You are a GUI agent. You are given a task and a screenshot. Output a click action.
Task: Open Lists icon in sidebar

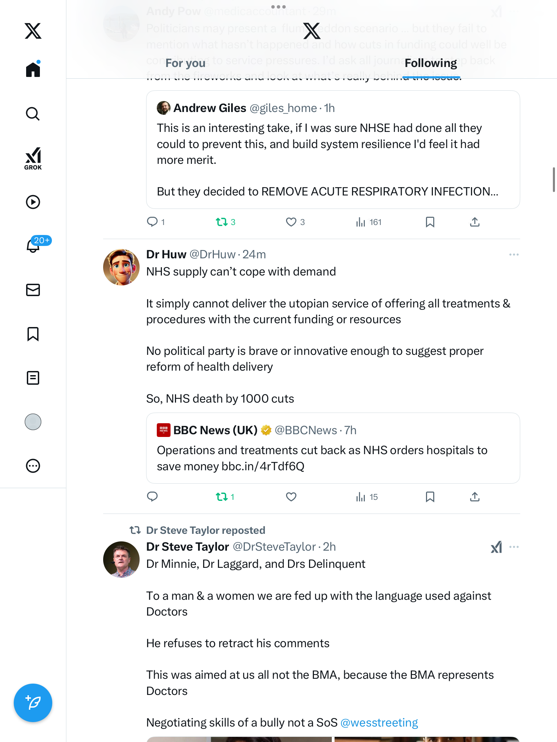pyautogui.click(x=33, y=378)
